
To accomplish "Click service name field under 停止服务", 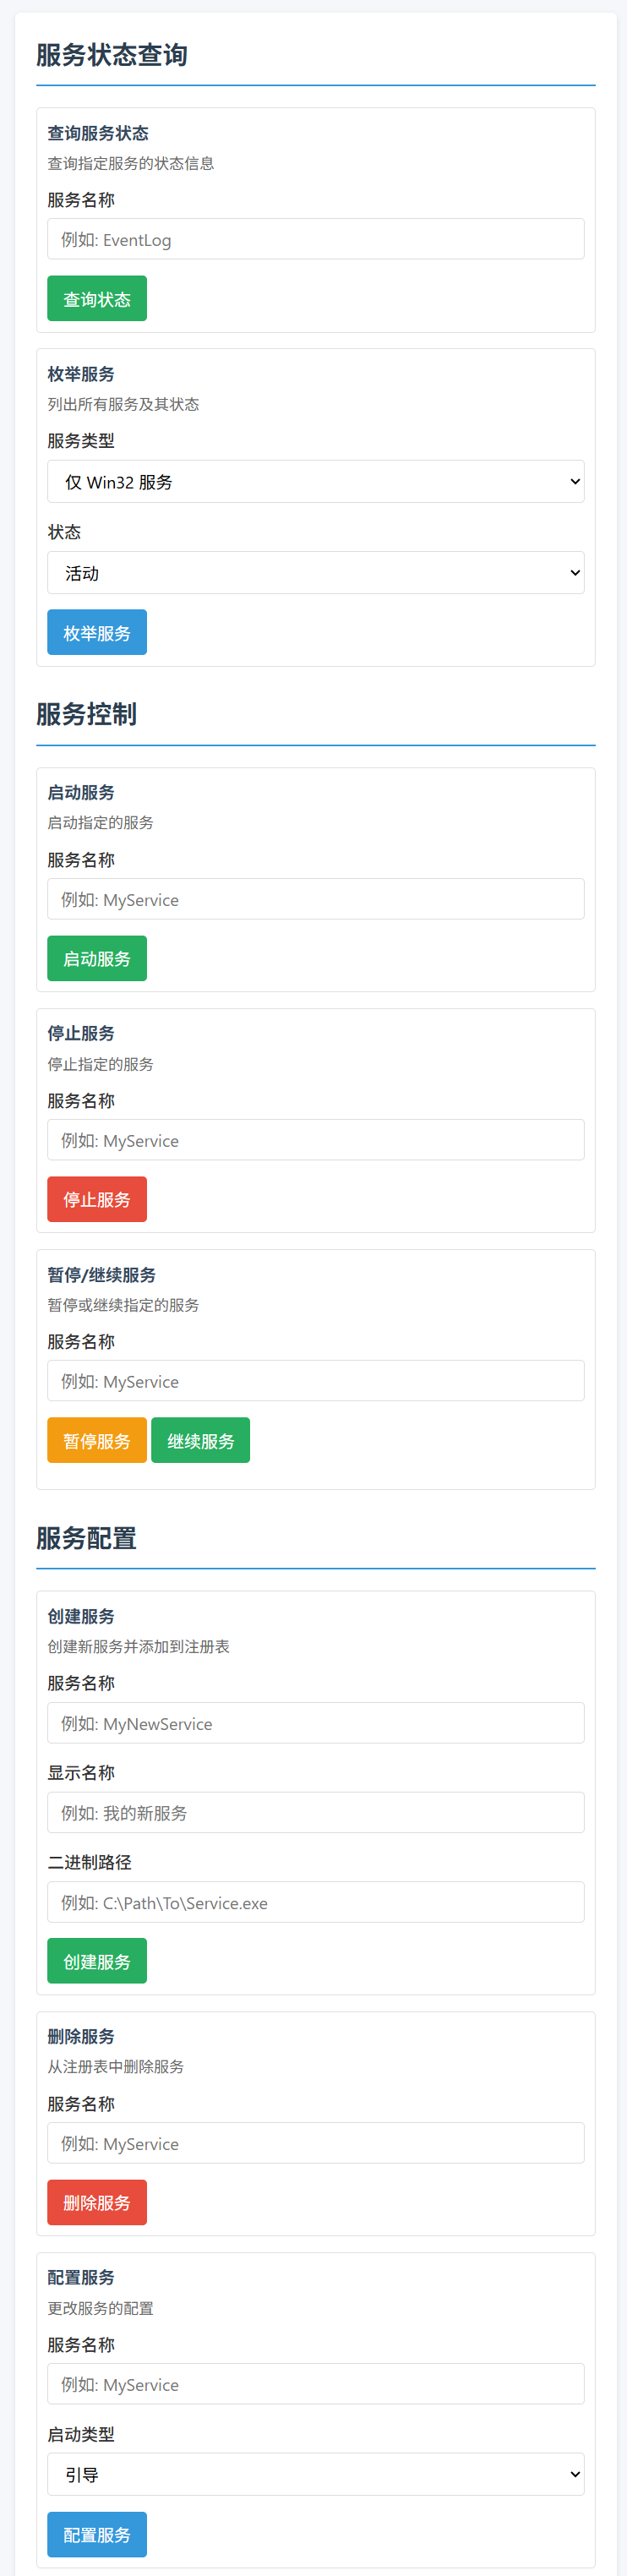I will 315,1140.
